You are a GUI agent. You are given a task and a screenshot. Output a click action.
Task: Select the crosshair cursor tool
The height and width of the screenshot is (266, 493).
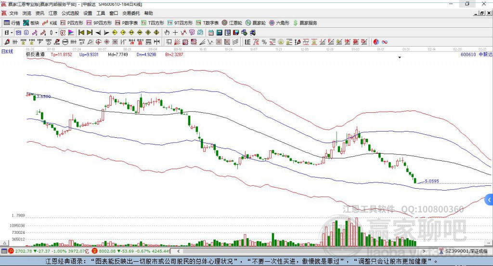click(175, 33)
